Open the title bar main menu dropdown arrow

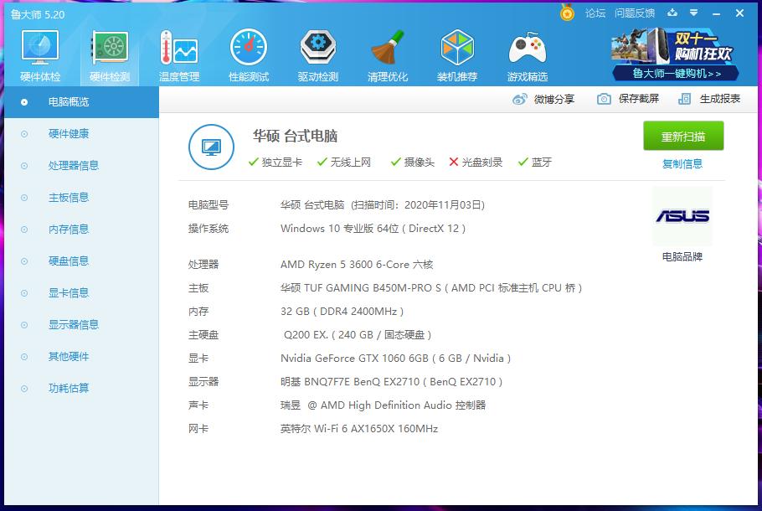click(x=693, y=13)
